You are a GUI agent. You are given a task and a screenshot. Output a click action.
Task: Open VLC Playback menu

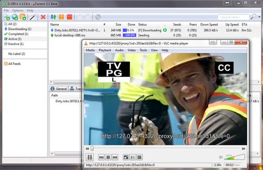[105, 50]
